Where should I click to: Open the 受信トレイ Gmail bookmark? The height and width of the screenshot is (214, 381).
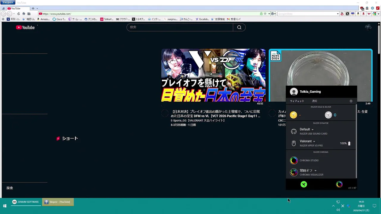pos(234,19)
